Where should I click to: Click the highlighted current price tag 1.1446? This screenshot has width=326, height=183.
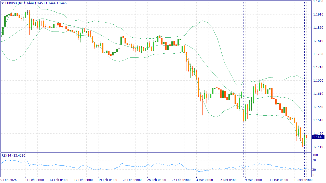(x=318, y=137)
